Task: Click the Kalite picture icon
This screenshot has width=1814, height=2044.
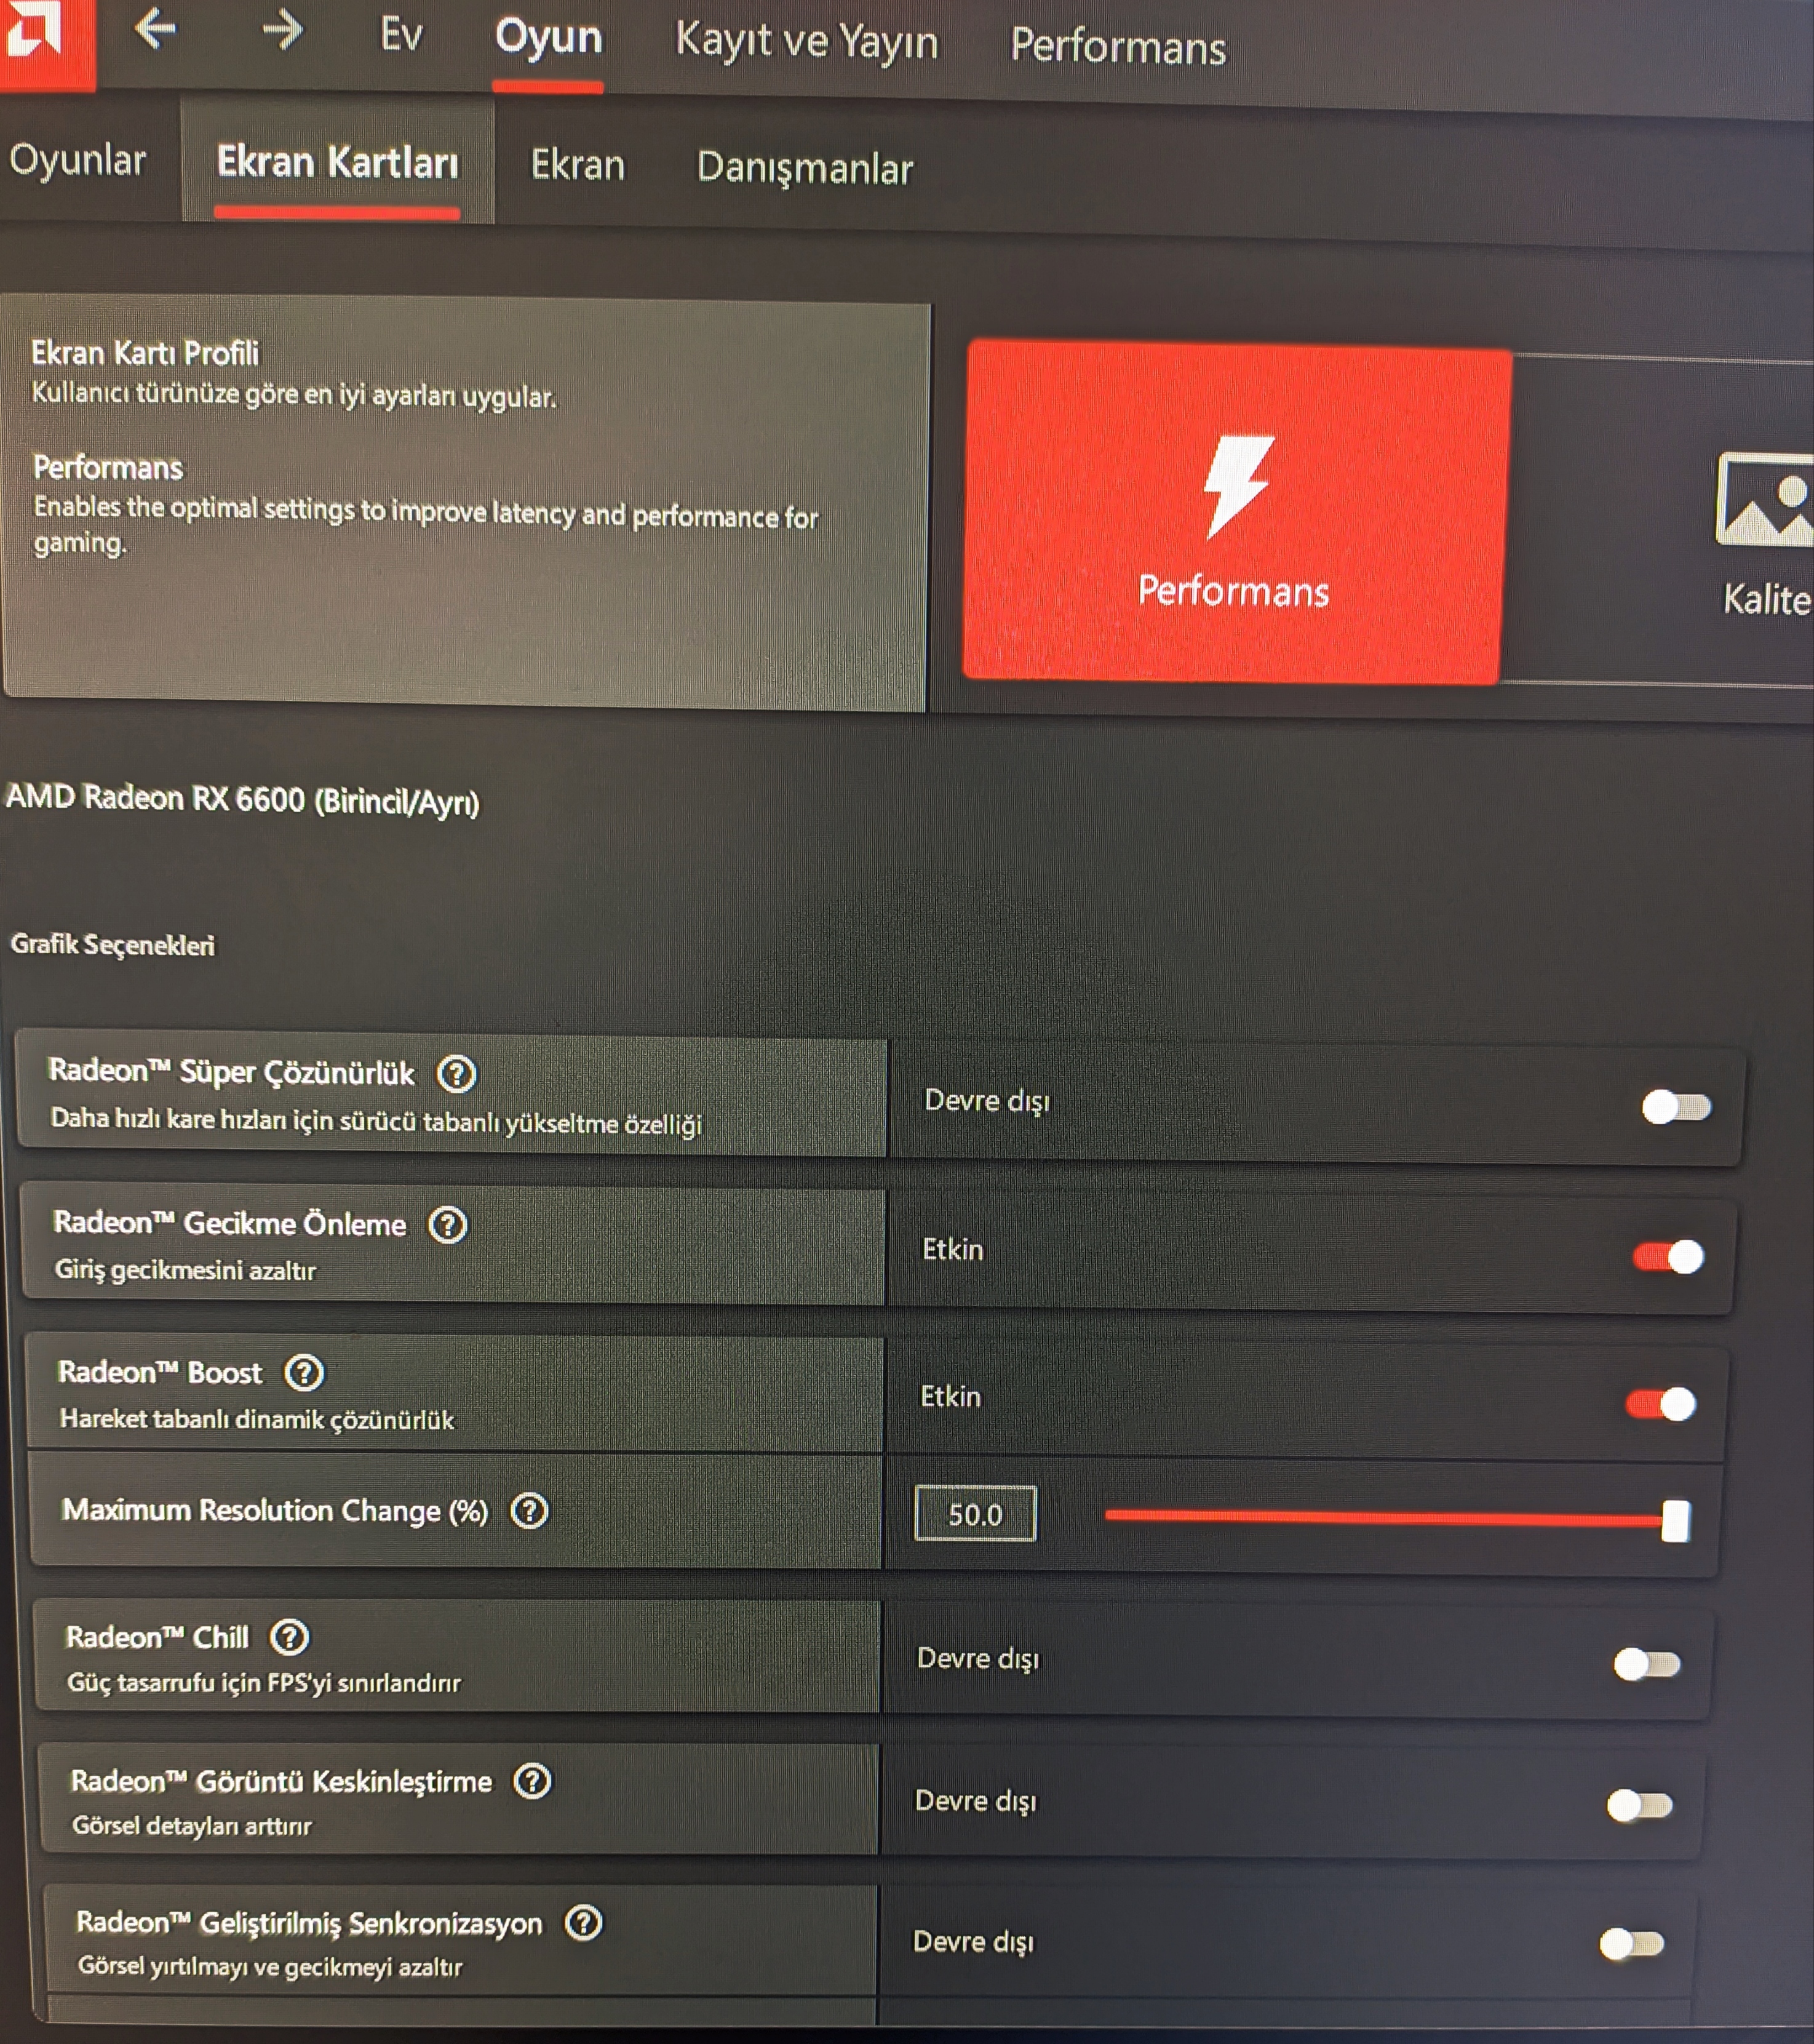Action: [1765, 499]
